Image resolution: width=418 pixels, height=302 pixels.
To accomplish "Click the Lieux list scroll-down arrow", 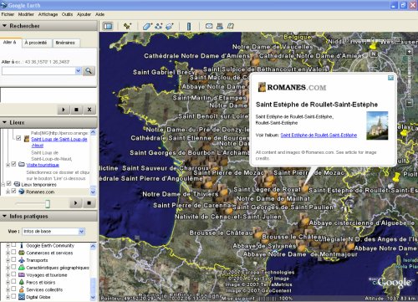I will click(x=93, y=192).
